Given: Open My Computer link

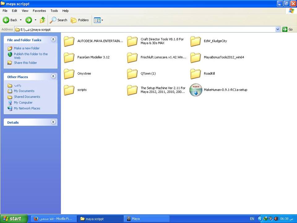Looking at the screenshot, I should click(23, 103).
